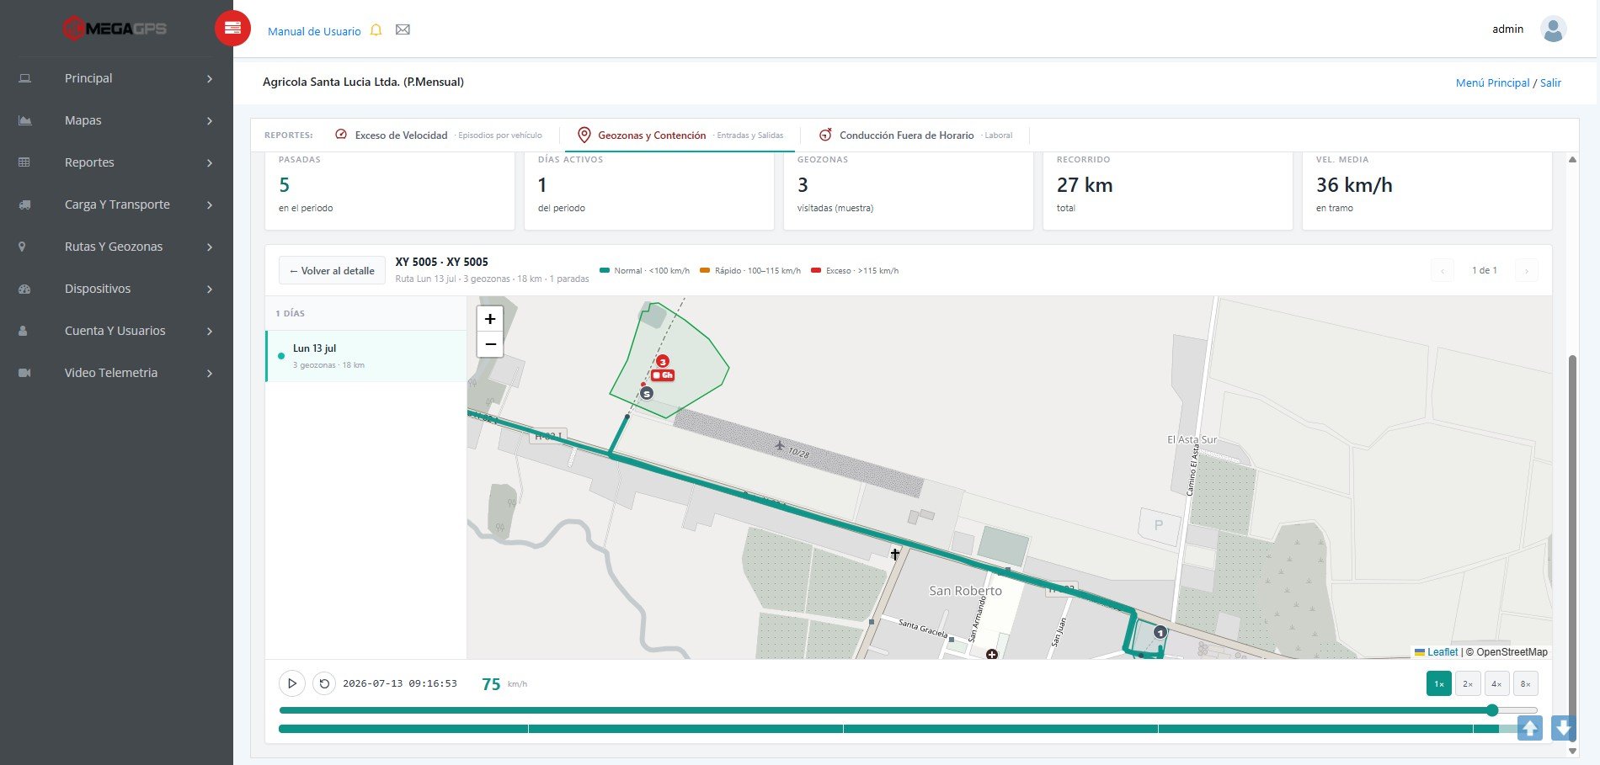
Task: Click the admin user avatar
Action: 1553,29
